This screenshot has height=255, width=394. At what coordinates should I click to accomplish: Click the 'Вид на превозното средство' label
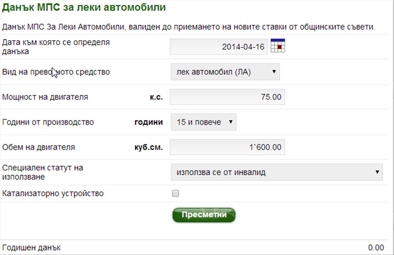click(56, 72)
